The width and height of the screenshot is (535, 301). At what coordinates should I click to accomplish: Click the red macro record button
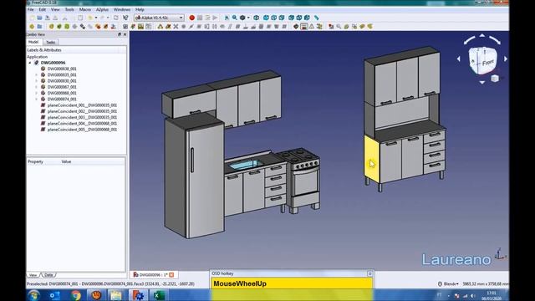click(191, 18)
